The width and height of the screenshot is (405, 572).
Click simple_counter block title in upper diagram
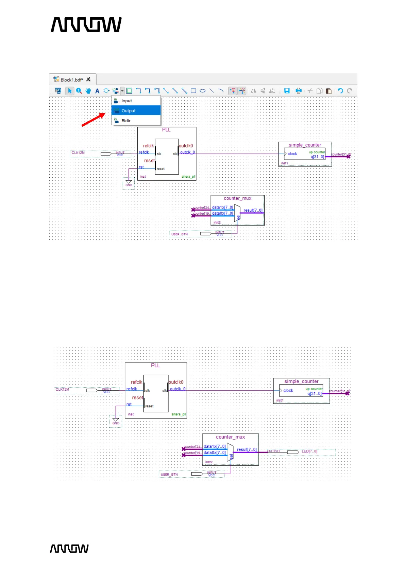tap(305, 145)
